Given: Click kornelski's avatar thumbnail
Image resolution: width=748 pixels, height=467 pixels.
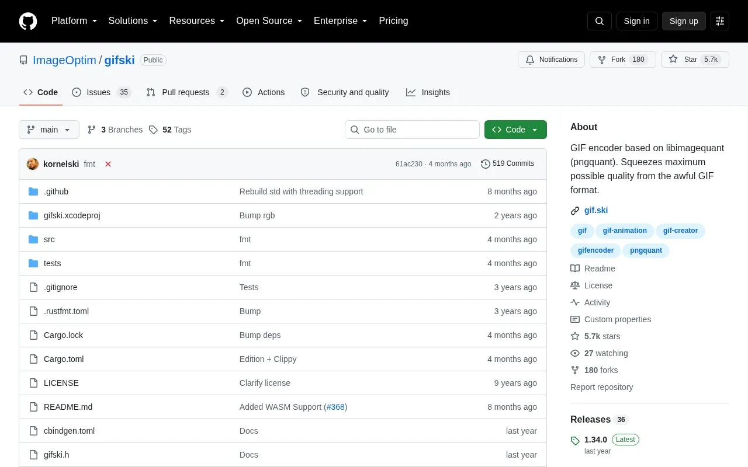Looking at the screenshot, I should click(x=33, y=164).
